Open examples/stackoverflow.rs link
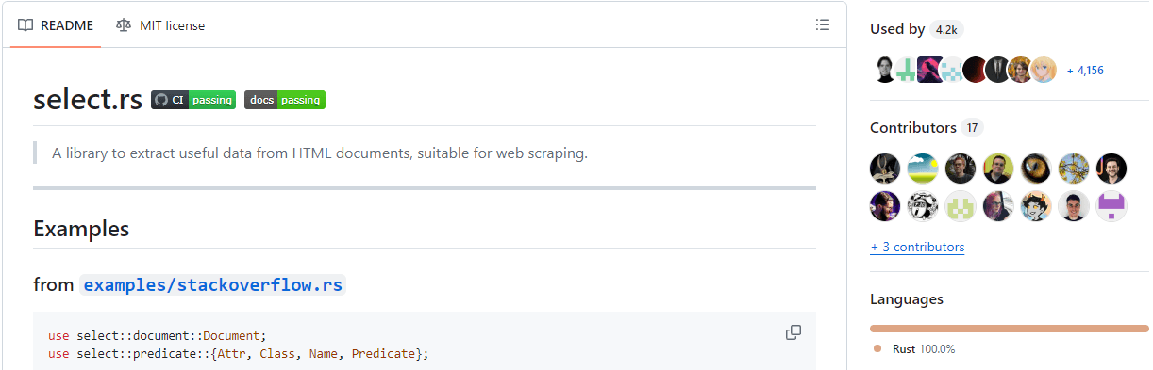This screenshot has height=370, width=1153. 213,284
